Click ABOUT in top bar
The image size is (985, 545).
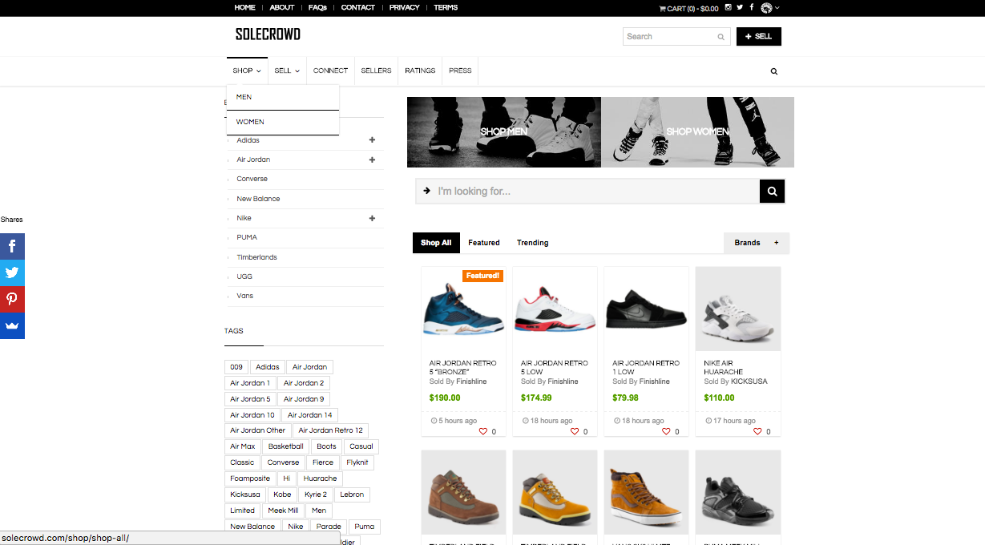[x=282, y=7]
